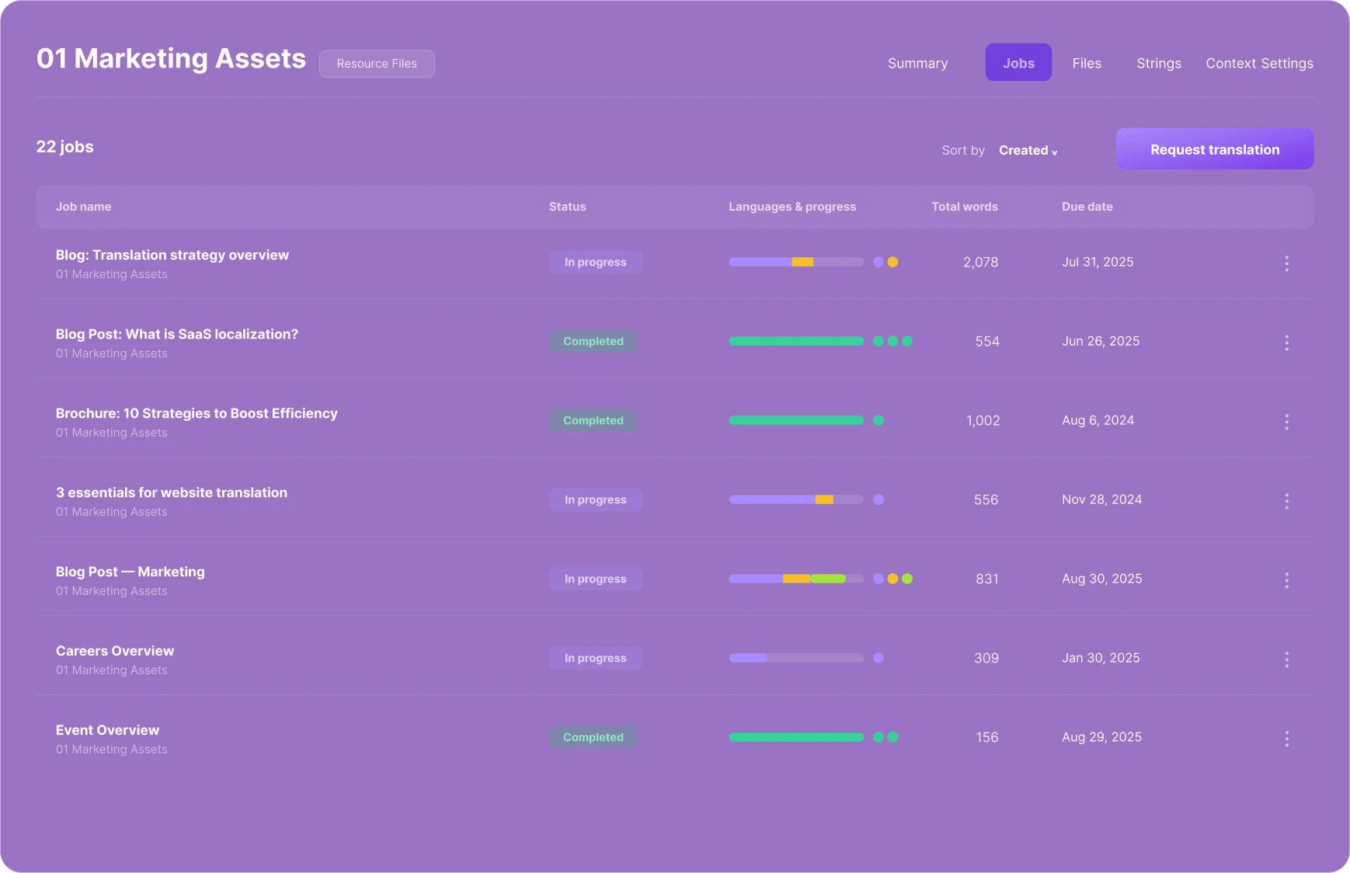Click the progress bar for Blog: Translation strategy overview

[796, 262]
